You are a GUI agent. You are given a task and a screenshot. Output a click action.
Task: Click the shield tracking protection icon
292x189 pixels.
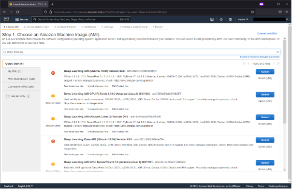click(45, 12)
